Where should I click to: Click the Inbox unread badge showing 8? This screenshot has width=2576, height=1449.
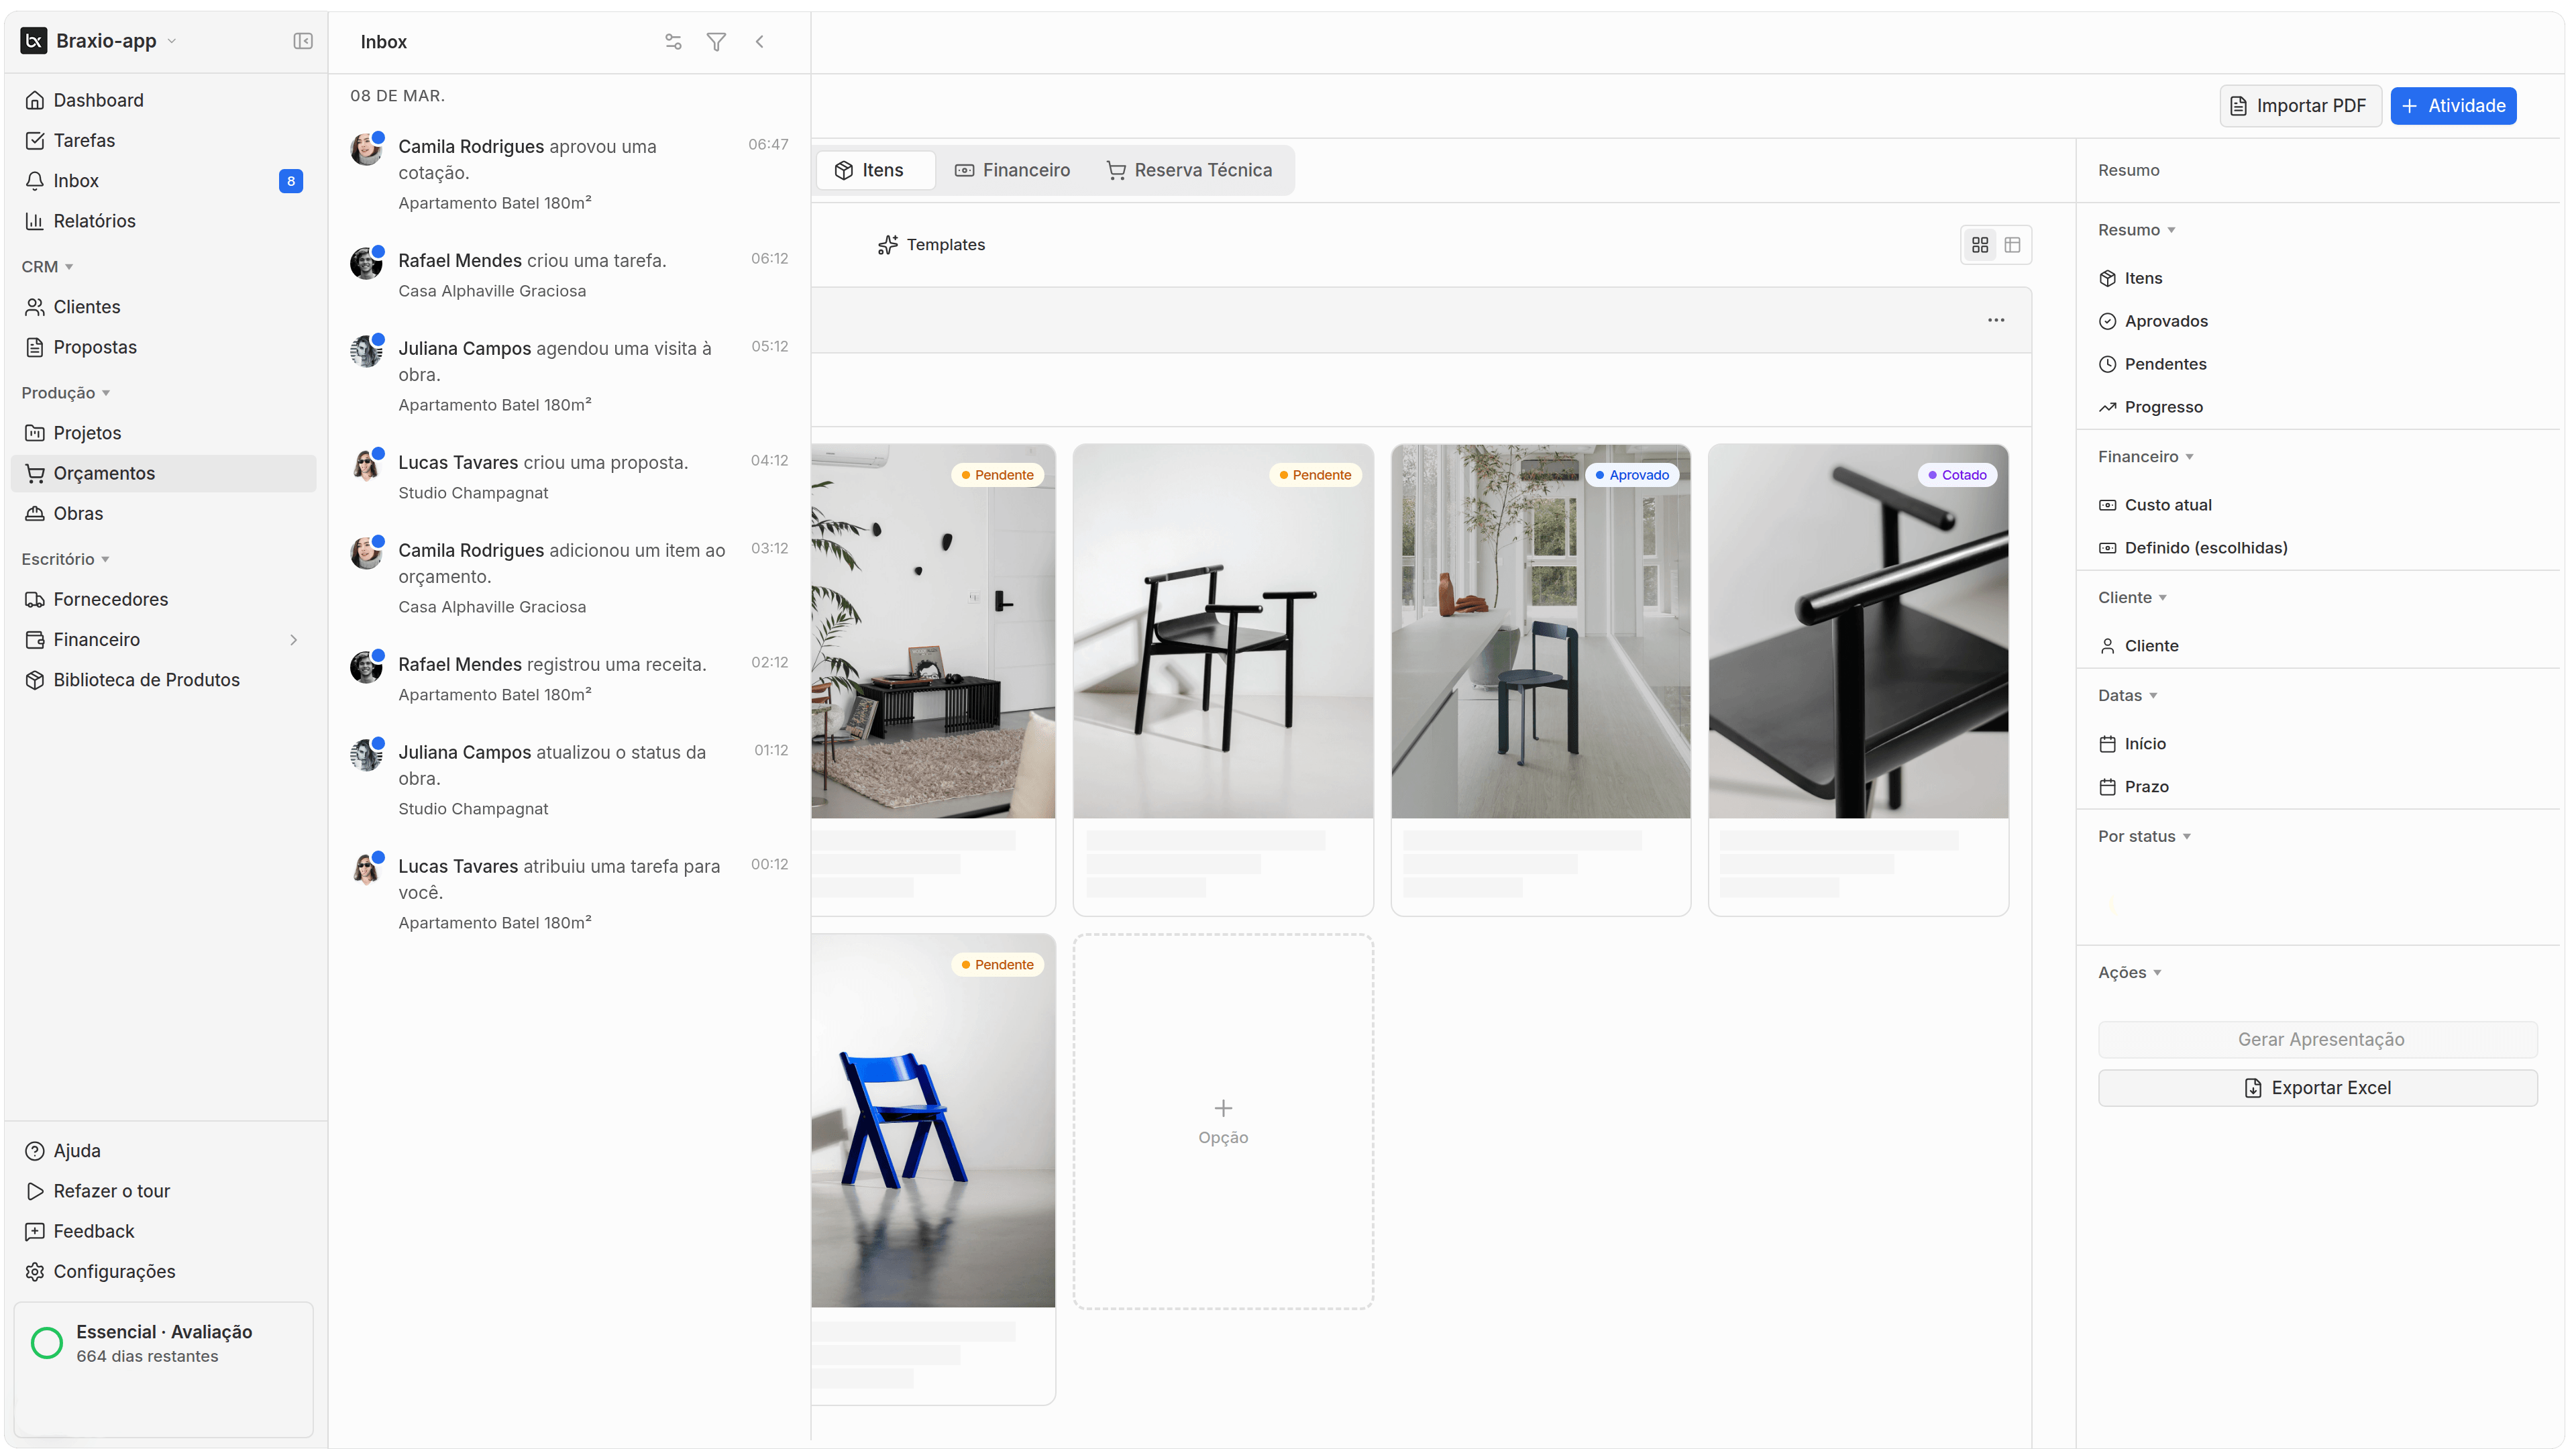291,181
